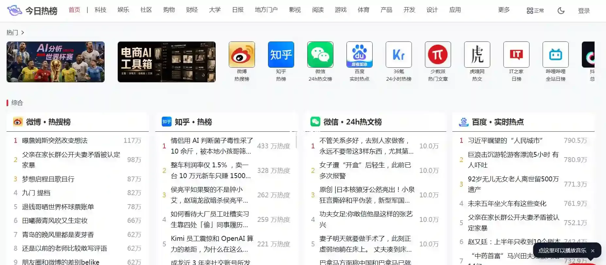
Task: Click the 登录 login link
Action: (x=584, y=11)
